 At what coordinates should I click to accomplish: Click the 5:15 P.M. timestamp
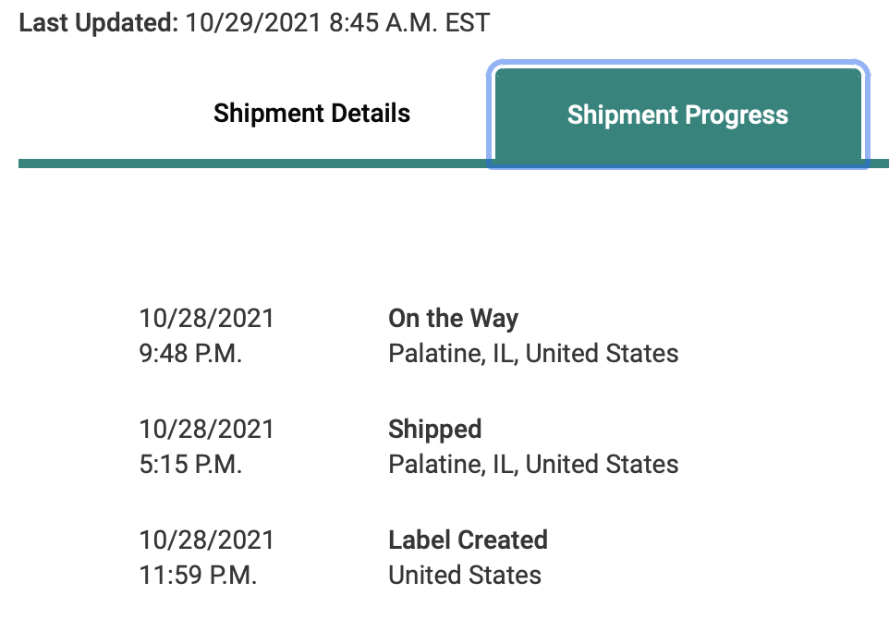click(190, 465)
